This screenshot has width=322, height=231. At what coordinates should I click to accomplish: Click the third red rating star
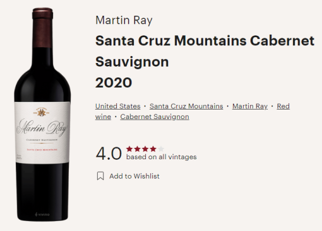(x=145, y=149)
